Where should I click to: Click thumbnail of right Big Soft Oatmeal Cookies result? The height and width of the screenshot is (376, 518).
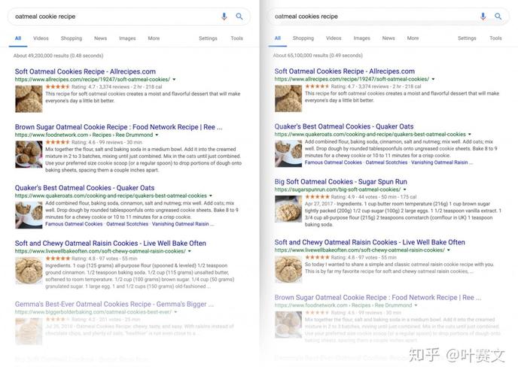[x=288, y=208]
